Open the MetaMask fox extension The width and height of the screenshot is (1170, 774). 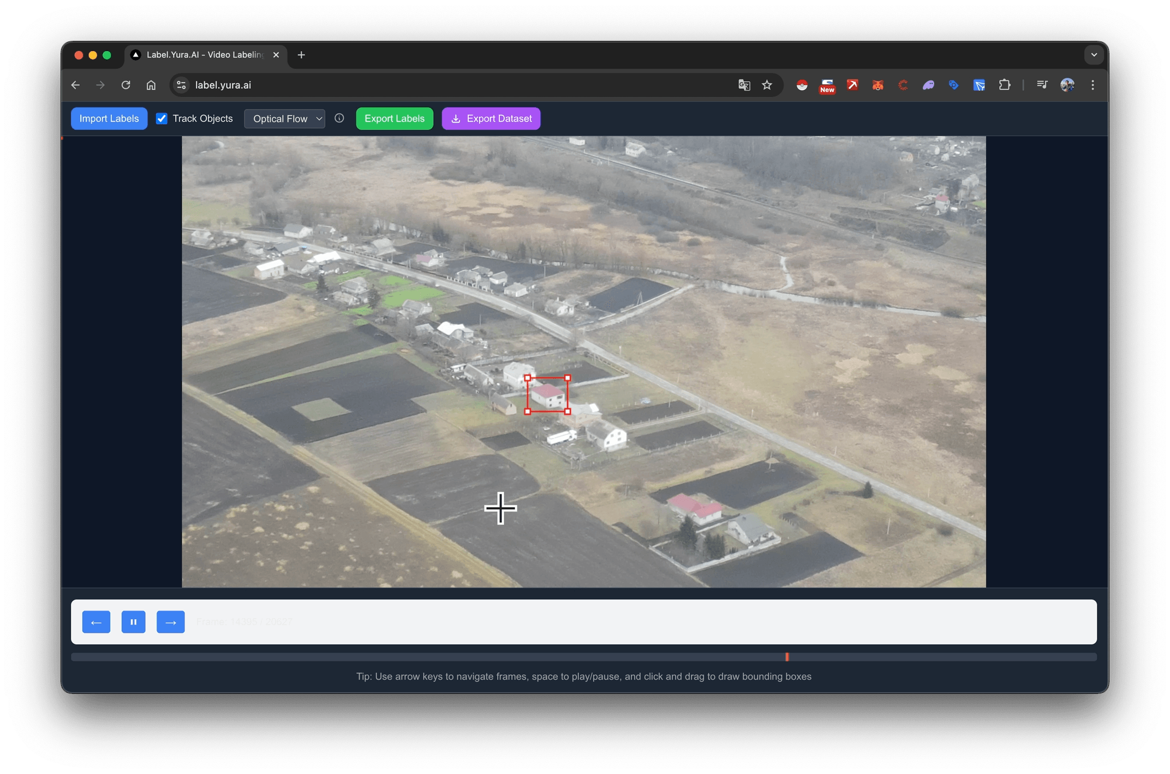pos(877,85)
